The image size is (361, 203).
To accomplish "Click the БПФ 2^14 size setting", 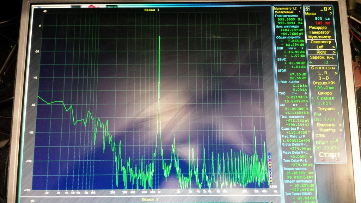I will point(327,142).
